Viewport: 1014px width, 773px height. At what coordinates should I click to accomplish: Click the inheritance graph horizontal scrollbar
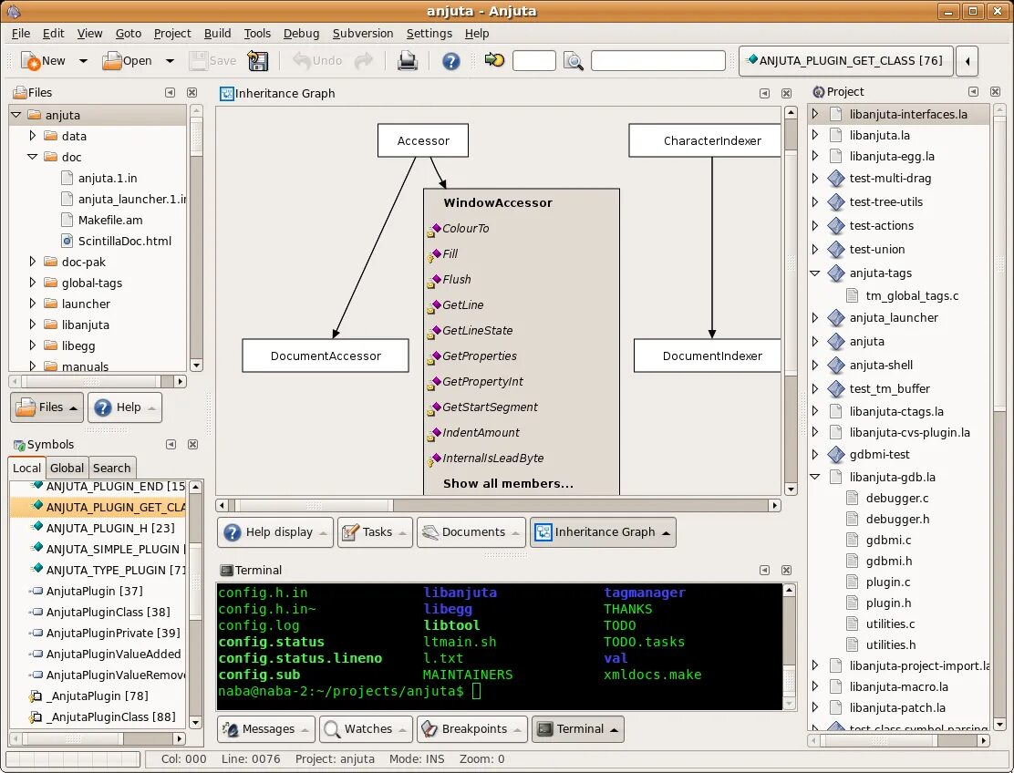498,505
